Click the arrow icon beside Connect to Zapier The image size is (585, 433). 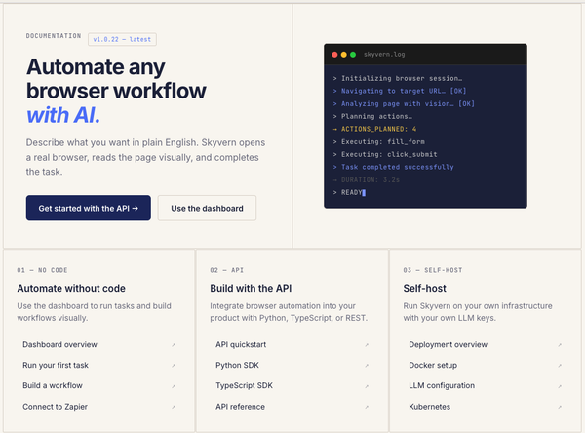point(174,407)
